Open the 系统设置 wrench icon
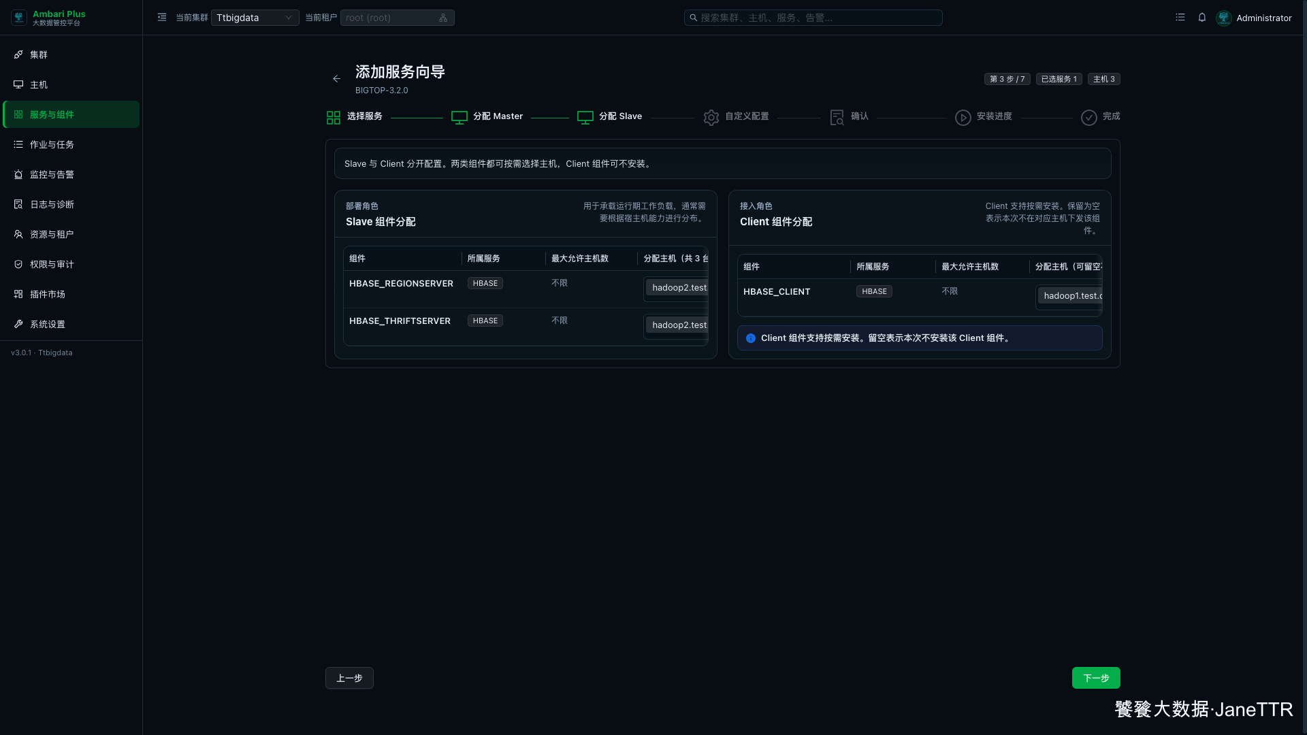 [18, 324]
